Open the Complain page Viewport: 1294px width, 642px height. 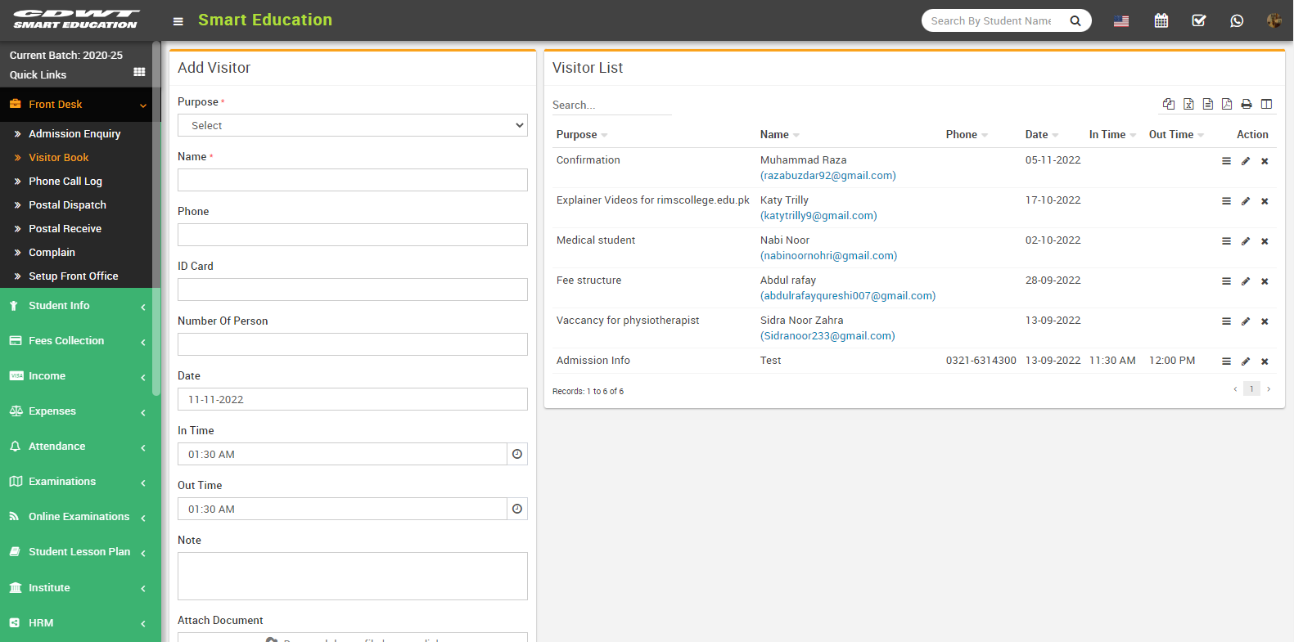click(x=52, y=252)
